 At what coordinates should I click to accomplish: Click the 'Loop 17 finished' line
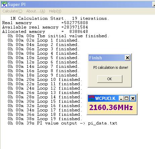pos(45,110)
